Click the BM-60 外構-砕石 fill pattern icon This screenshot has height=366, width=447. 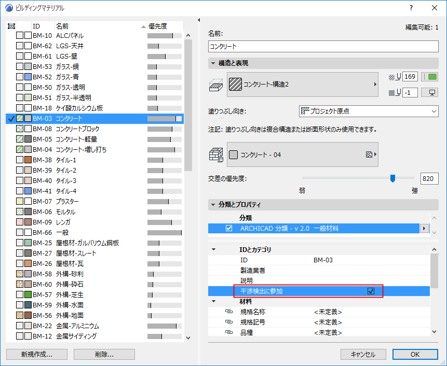point(20,284)
